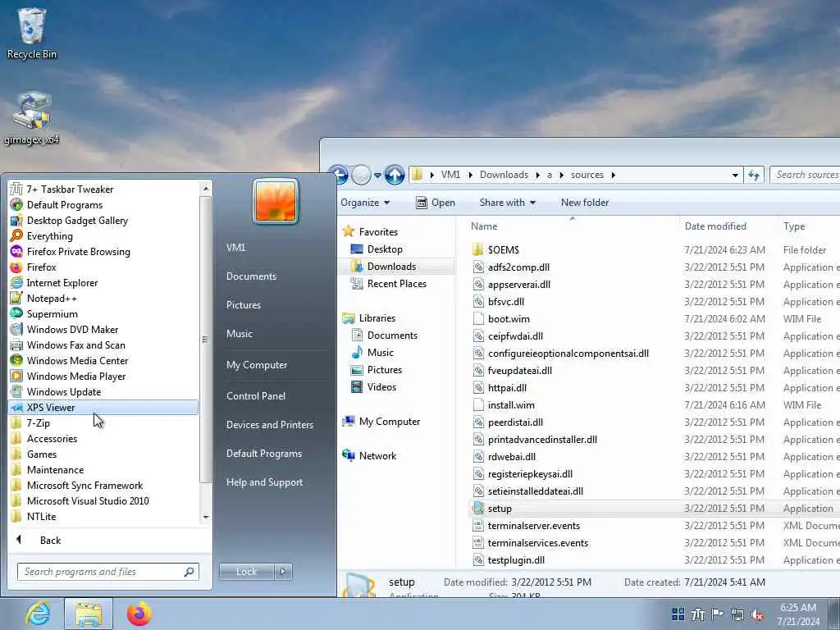Open Recycle Bin on desktop
840x630 pixels.
click(x=32, y=33)
